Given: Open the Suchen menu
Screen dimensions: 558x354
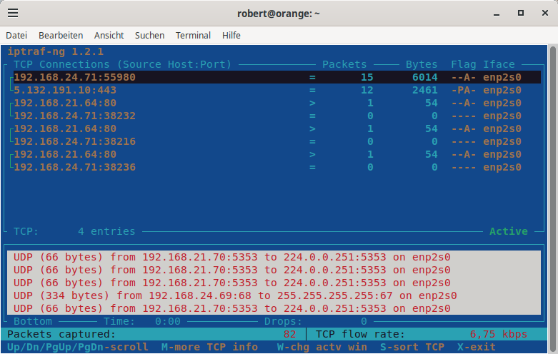Looking at the screenshot, I should click(x=149, y=35).
